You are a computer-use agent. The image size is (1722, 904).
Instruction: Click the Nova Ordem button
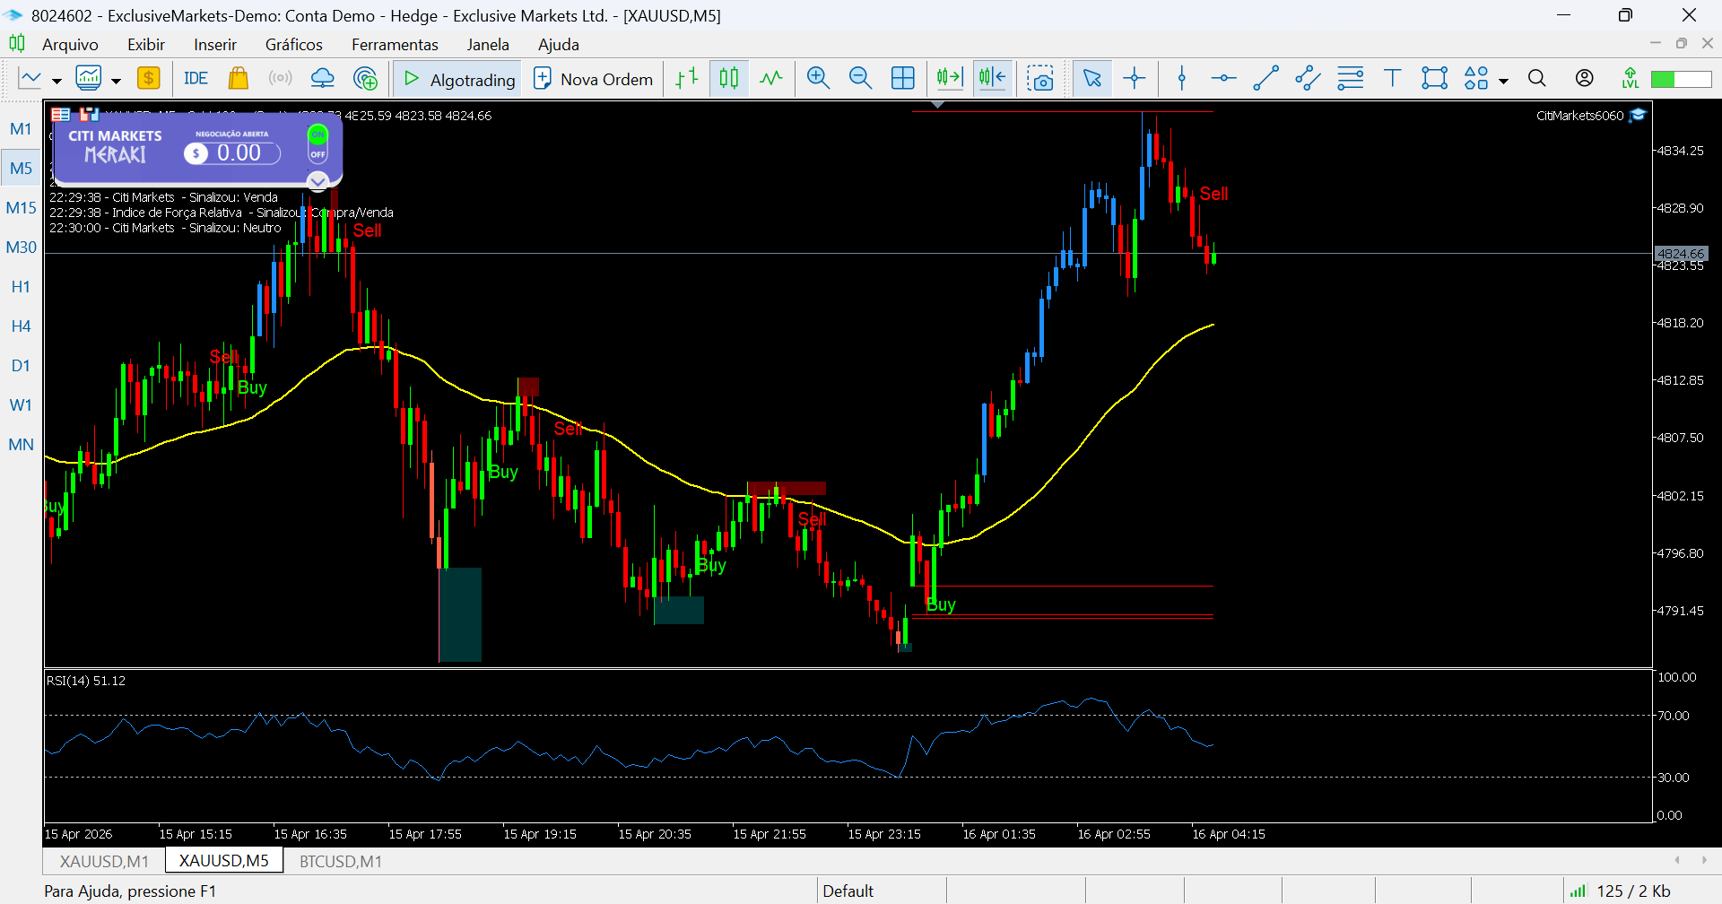click(593, 79)
